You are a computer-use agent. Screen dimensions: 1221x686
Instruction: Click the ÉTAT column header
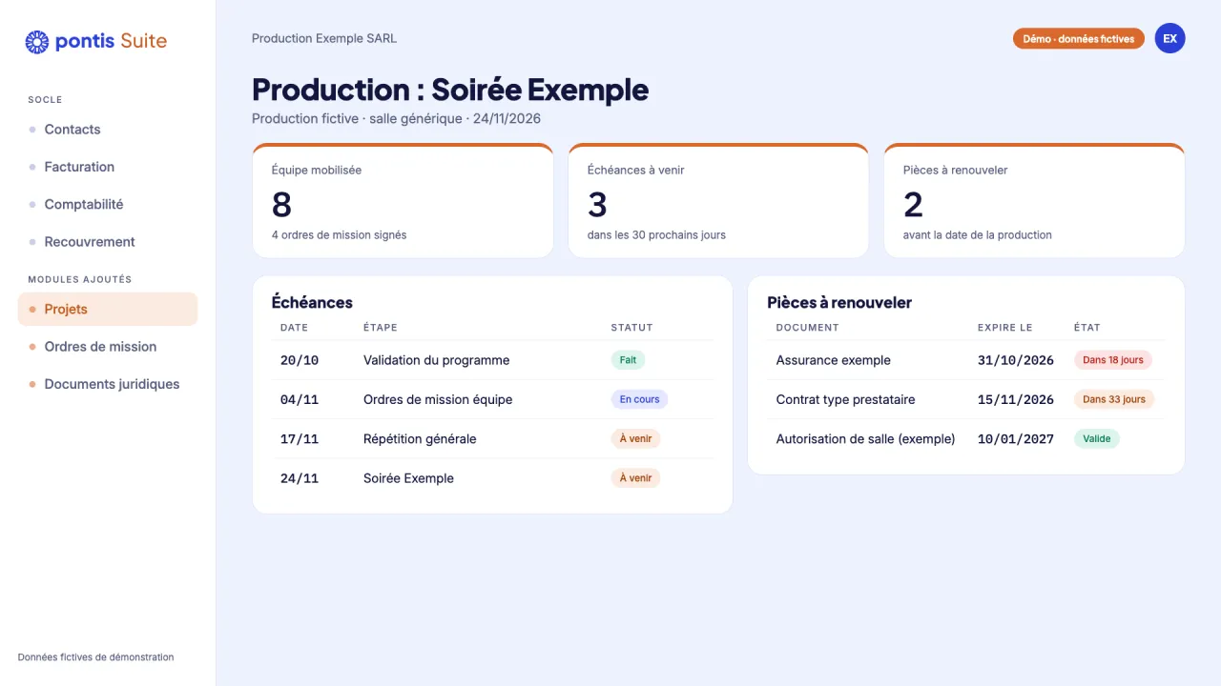[1087, 328]
